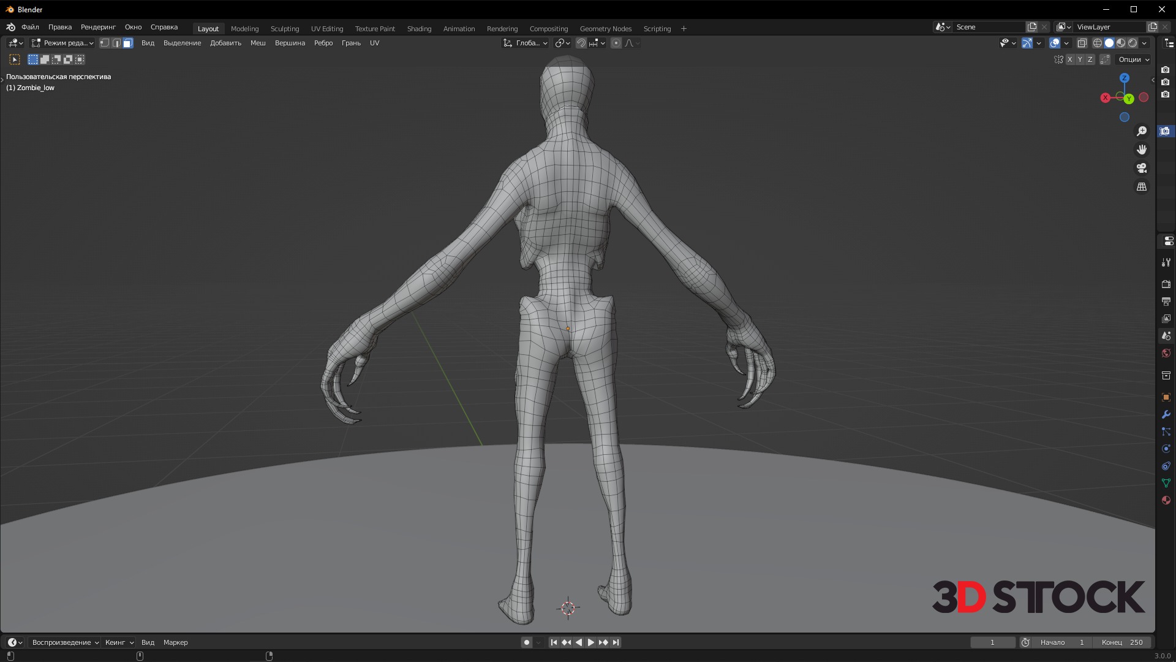Click the green Y axis gizmo
1176x662 pixels.
tap(1128, 99)
